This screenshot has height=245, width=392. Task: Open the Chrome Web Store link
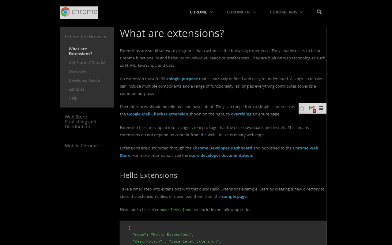coord(305,148)
